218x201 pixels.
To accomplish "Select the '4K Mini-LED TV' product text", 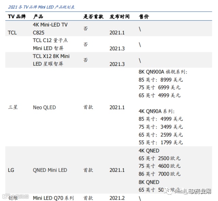I will (50, 25).
